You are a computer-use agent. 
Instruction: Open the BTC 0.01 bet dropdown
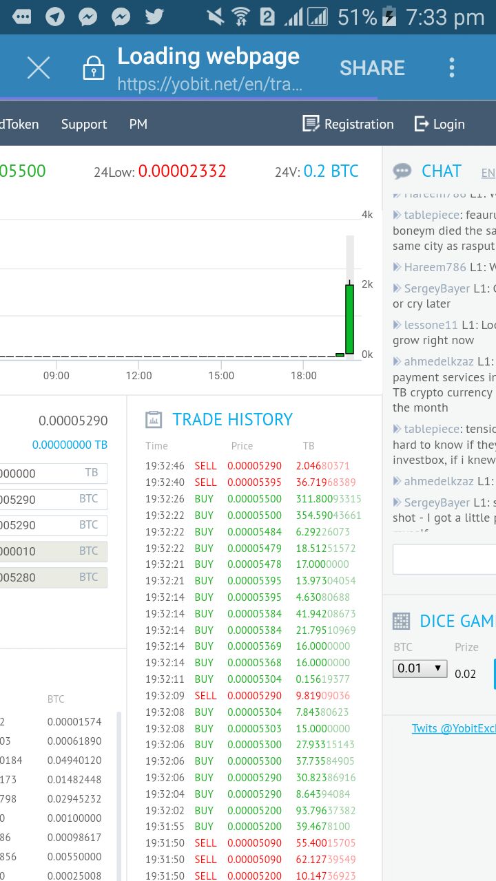[x=420, y=668]
